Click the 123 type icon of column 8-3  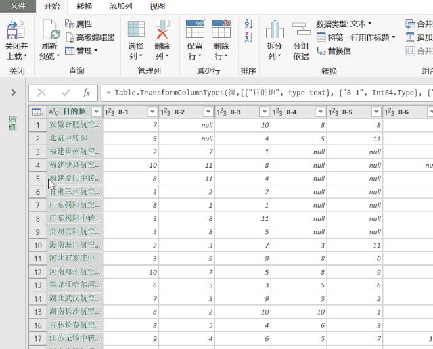point(222,112)
